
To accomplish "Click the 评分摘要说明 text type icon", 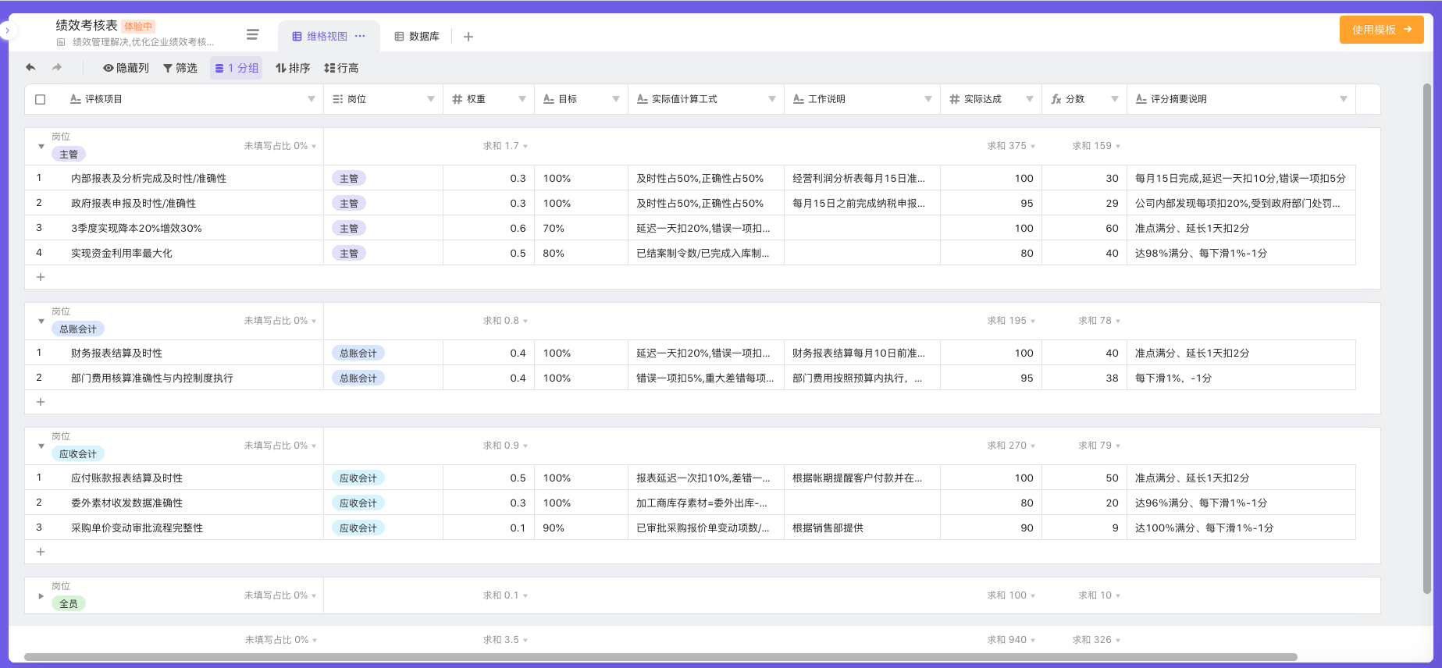I will (x=1141, y=99).
